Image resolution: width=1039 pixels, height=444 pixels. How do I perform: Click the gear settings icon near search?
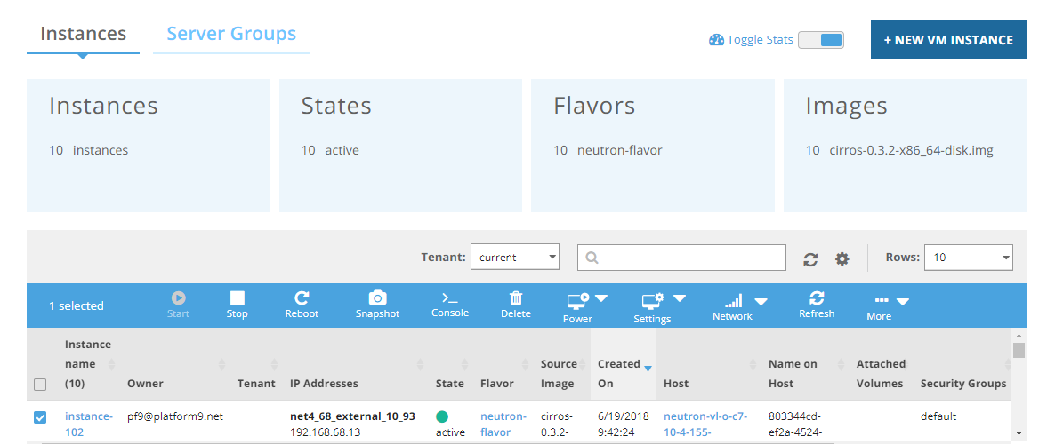point(842,258)
